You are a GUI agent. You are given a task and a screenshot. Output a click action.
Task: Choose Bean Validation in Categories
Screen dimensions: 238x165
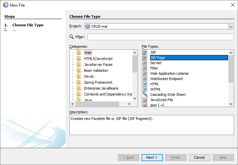[96, 70]
